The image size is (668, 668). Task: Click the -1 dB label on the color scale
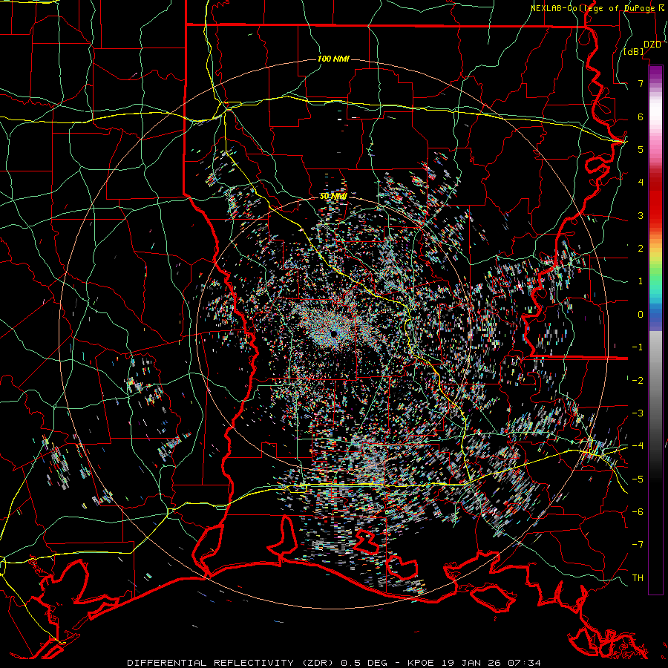pyautogui.click(x=638, y=347)
